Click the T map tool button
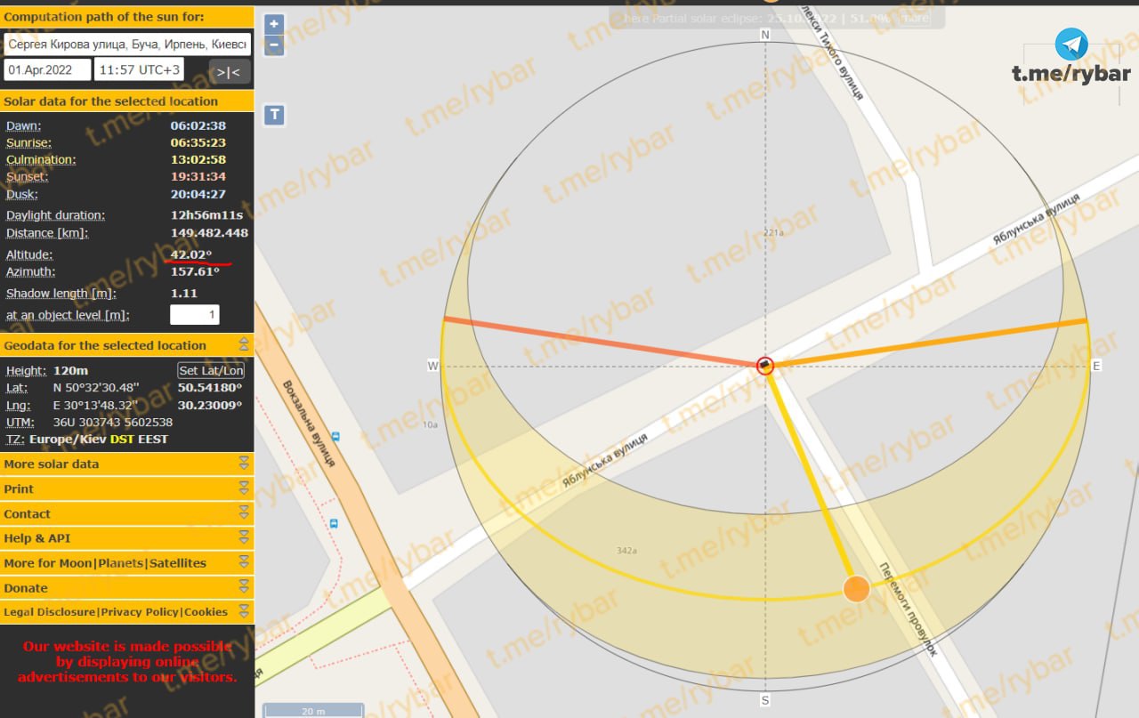Viewport: 1139px width, 718px height. click(275, 115)
